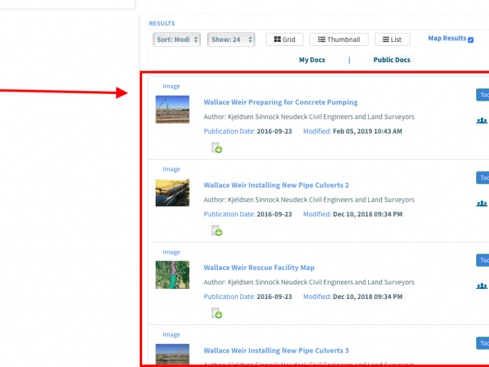Open Wallace Weir Preparing for Concrete Pumping

pyautogui.click(x=280, y=102)
